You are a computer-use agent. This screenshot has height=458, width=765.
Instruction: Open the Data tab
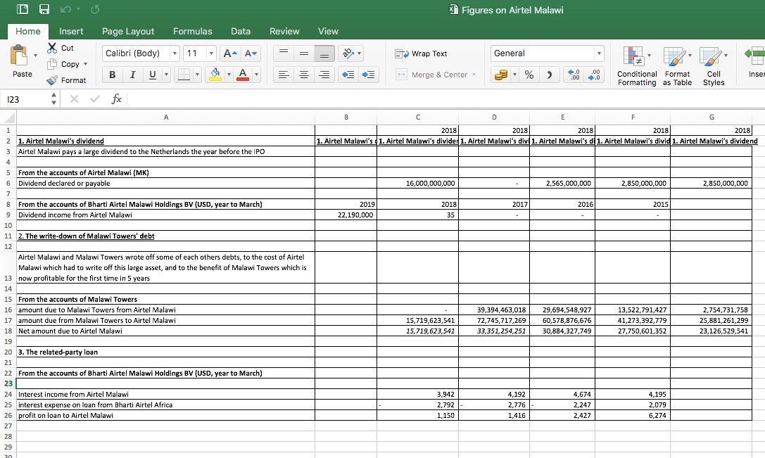coord(241,31)
